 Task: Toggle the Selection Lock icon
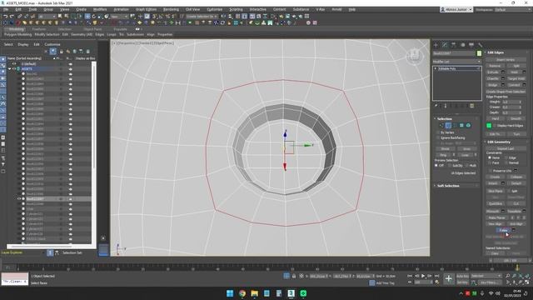pos(294,276)
